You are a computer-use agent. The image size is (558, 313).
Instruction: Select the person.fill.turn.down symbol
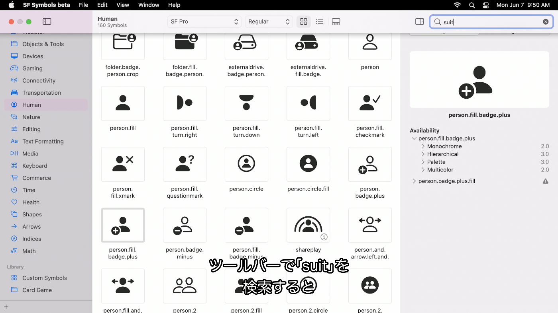click(x=246, y=103)
